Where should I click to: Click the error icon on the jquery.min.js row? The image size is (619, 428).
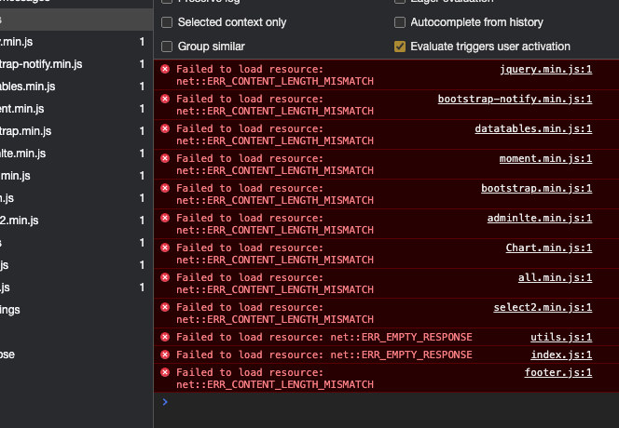click(x=165, y=70)
